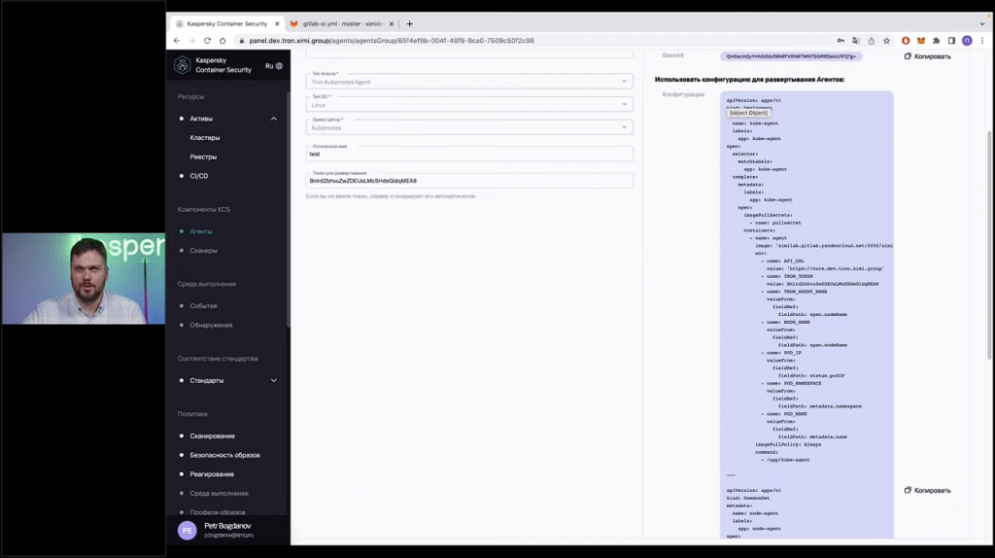Close the gitlab-ci.yml tab
Image resolution: width=995 pixels, height=558 pixels.
click(x=391, y=23)
